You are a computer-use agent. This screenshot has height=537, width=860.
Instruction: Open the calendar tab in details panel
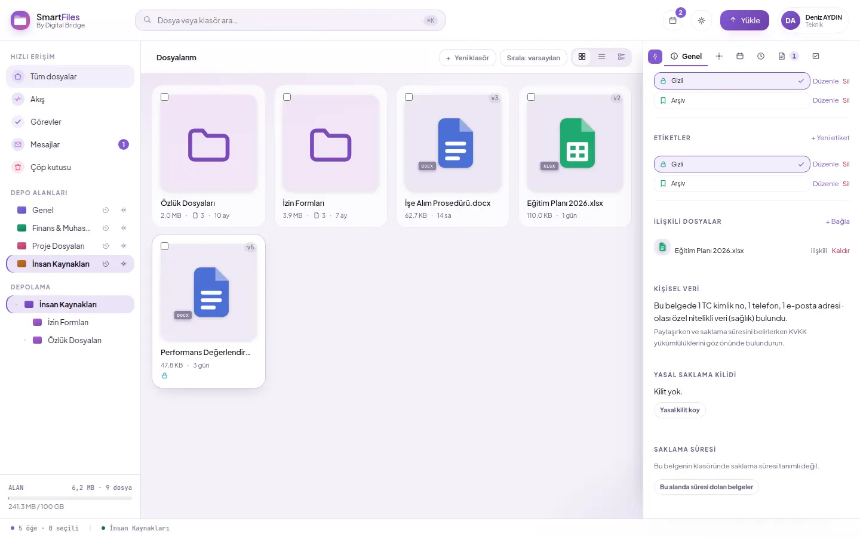(740, 57)
